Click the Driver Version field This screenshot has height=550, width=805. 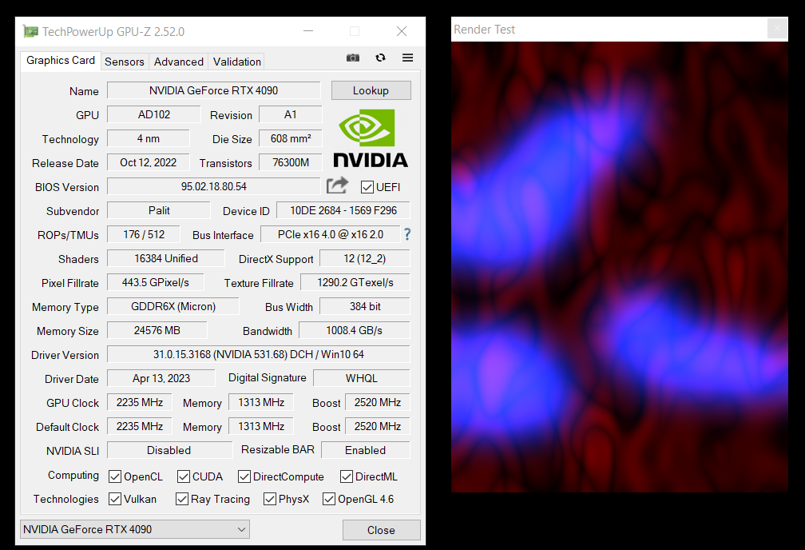pos(258,354)
